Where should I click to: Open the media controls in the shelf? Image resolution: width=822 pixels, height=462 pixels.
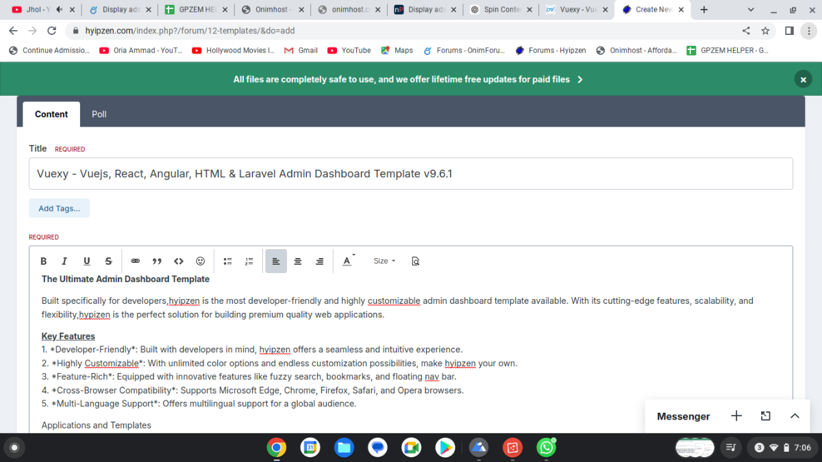click(x=732, y=448)
